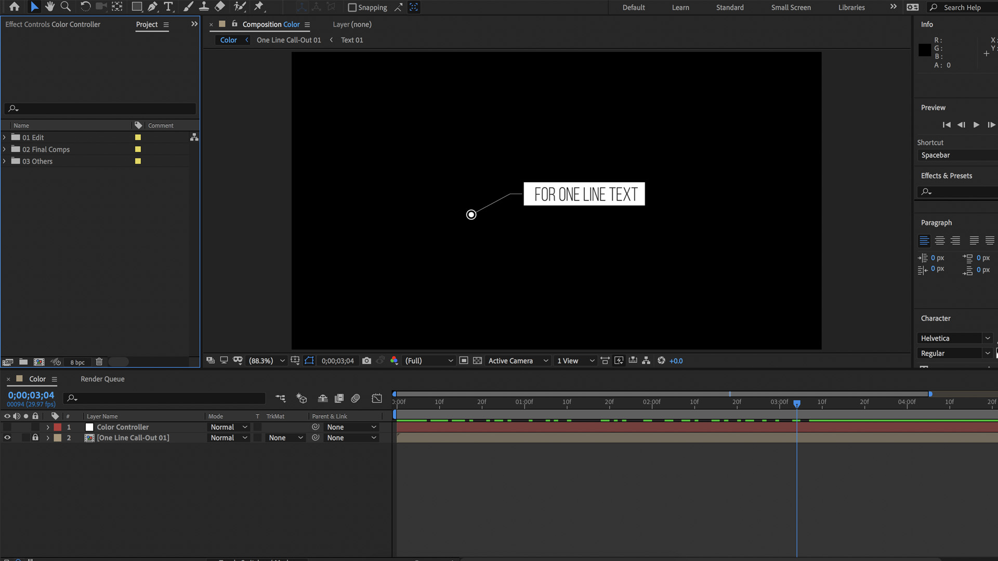Select the Zoom tool
The width and height of the screenshot is (998, 561).
65,7
